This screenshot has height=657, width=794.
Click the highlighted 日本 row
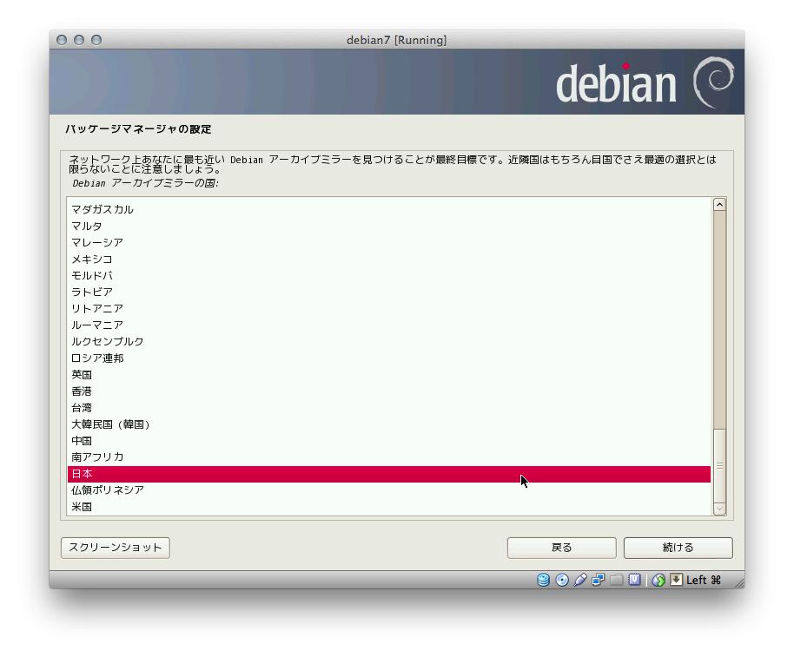click(389, 474)
